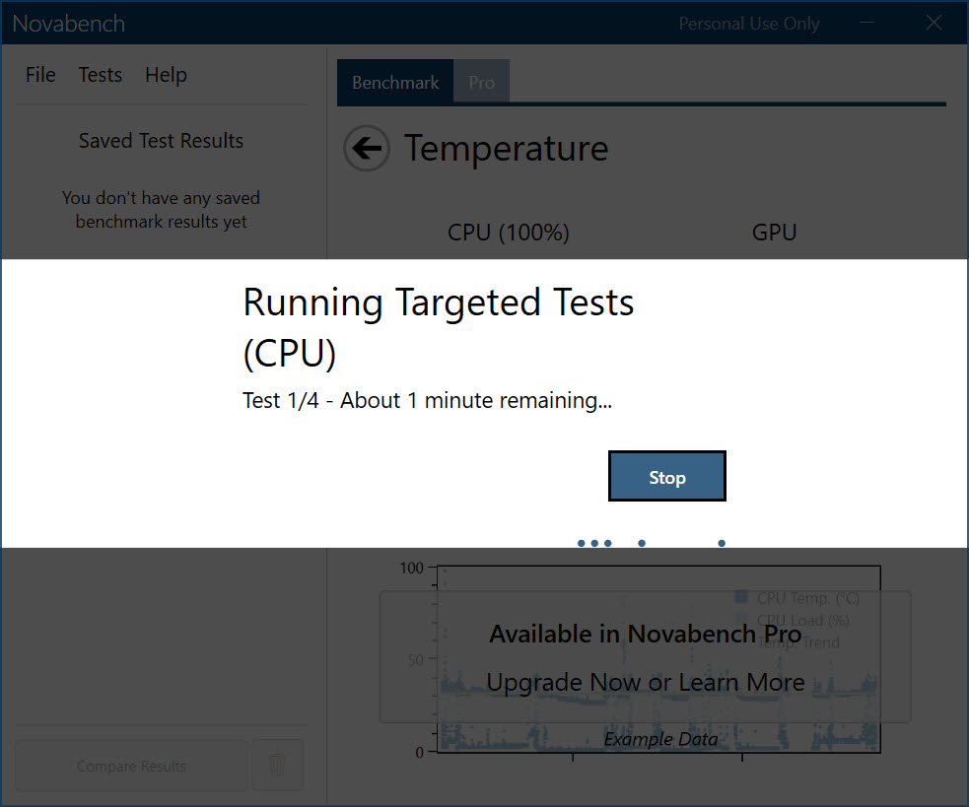Screen dimensions: 969x807
Task: Click the Upgrade Now or Learn More link
Action: click(645, 682)
